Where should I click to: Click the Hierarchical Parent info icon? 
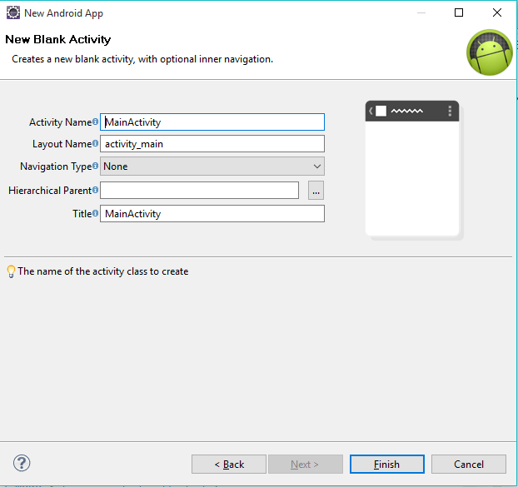click(95, 190)
